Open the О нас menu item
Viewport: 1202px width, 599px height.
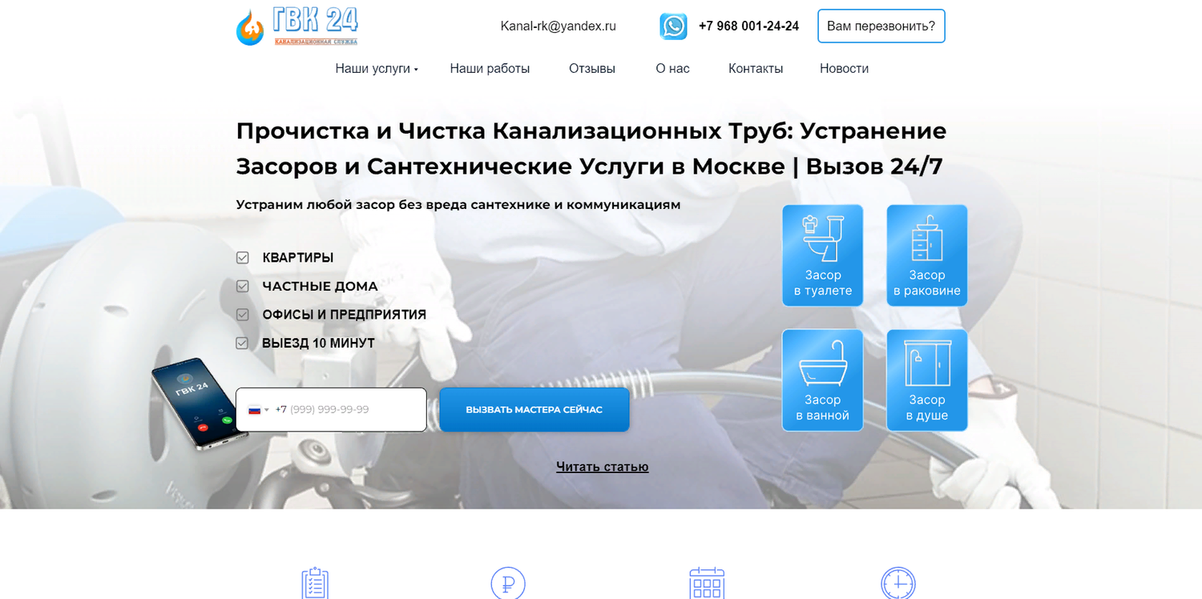point(672,69)
